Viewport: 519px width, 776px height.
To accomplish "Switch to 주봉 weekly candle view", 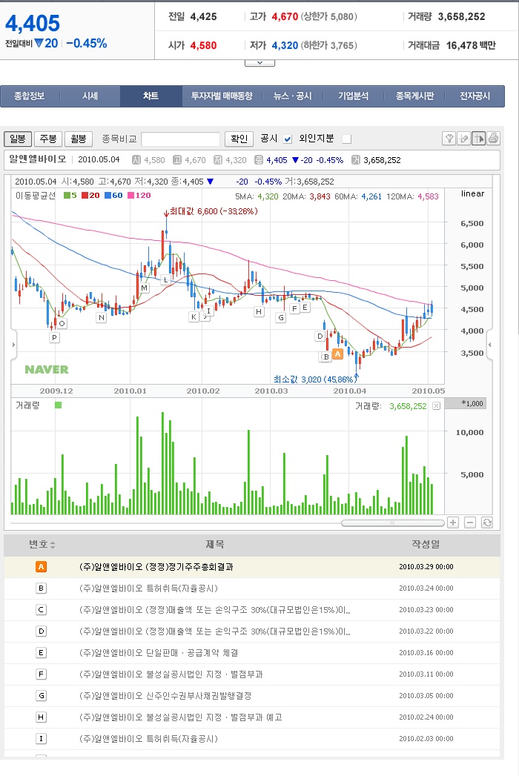I will [x=48, y=139].
